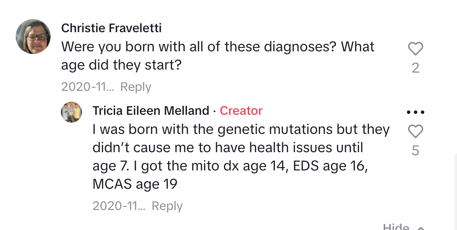Click the like count 2 on Christie's comment

pyautogui.click(x=415, y=68)
